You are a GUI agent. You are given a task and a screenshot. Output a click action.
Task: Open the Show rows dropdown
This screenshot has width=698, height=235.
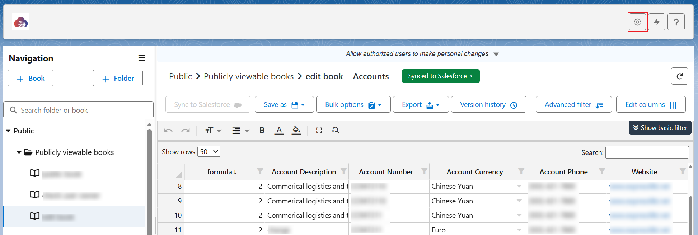click(210, 152)
